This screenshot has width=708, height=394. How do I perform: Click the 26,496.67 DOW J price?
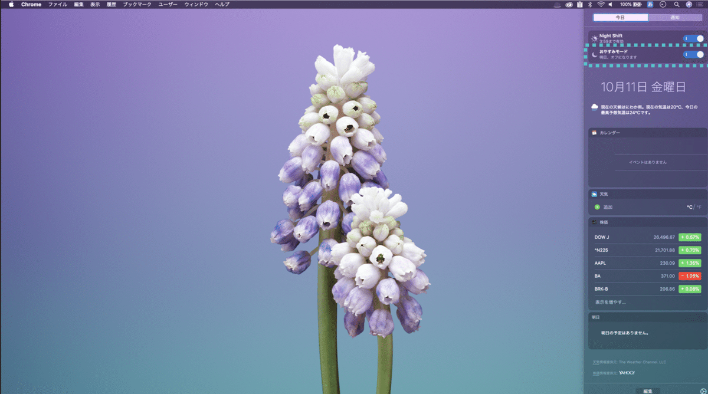click(x=664, y=237)
